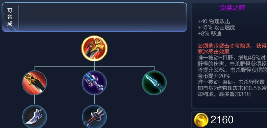Select the curved silver blade icon
The height and width of the screenshot is (128, 267).
tap(34, 116)
